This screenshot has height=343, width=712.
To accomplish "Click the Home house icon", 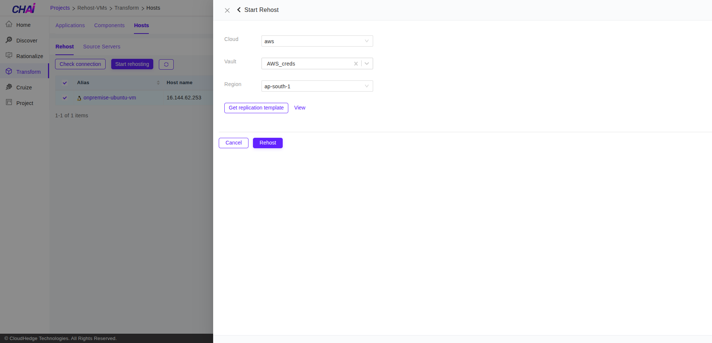I will [9, 24].
